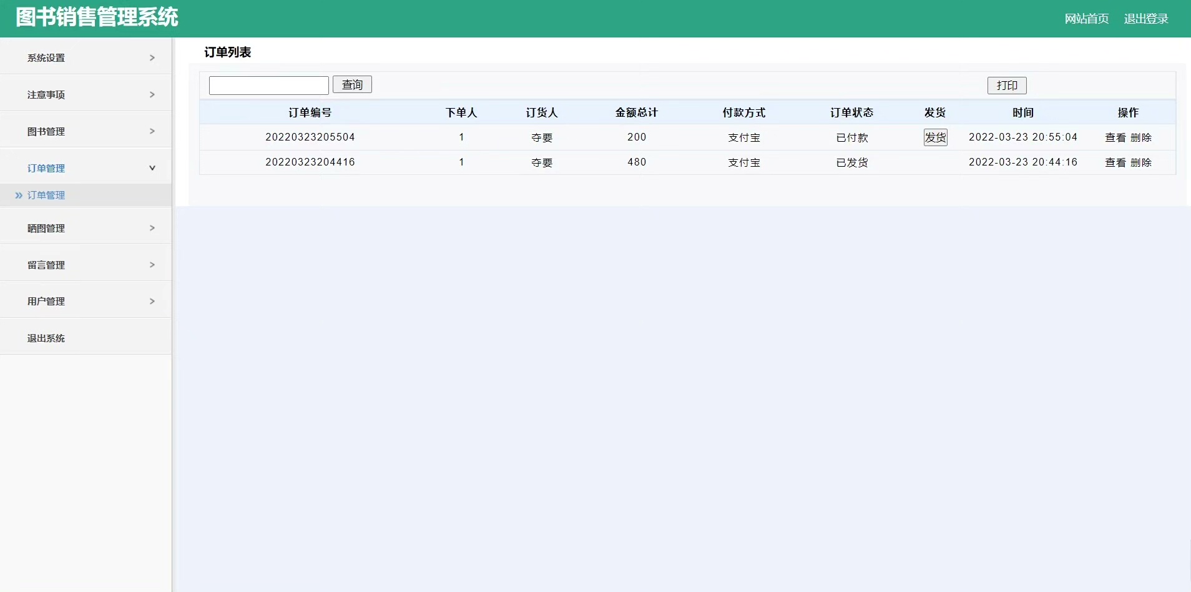Image resolution: width=1191 pixels, height=592 pixels.
Task: Select order number 20220323205504 cell
Action: (310, 137)
